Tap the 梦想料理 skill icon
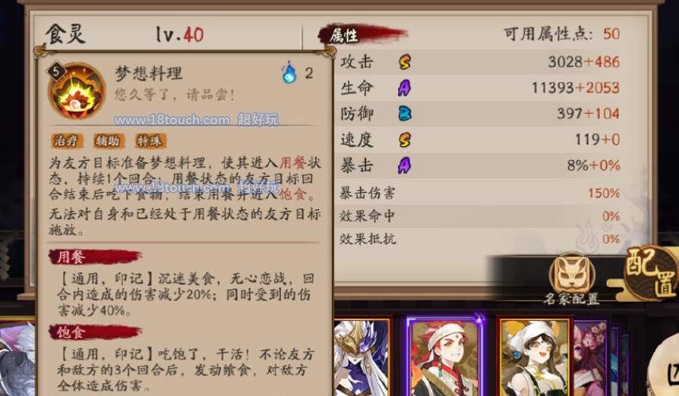This screenshot has height=396, width=679. pos(77,90)
